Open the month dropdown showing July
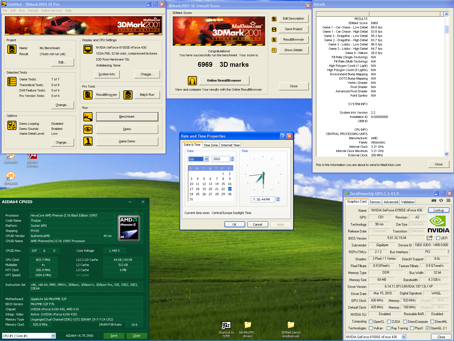454x341 pixels. tap(207, 159)
